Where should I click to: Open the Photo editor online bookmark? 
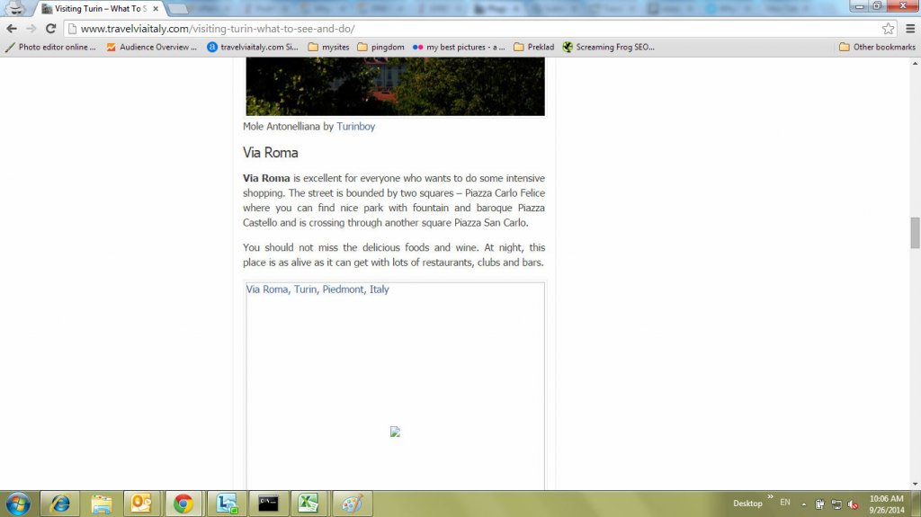(50, 47)
